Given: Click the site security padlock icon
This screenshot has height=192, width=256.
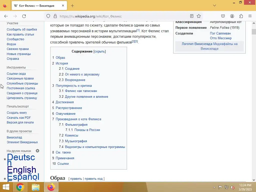Looking at the screenshot, I should point(55,16).
